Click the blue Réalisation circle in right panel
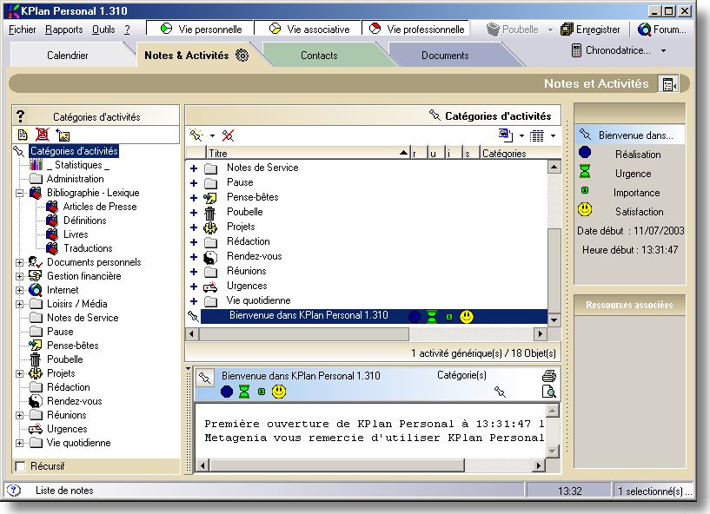Screen dimensions: 710x514 (x=585, y=153)
